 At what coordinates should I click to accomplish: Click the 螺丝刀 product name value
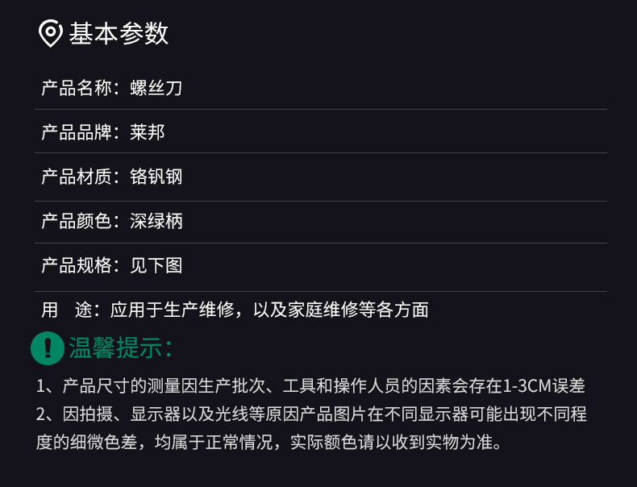click(x=156, y=88)
